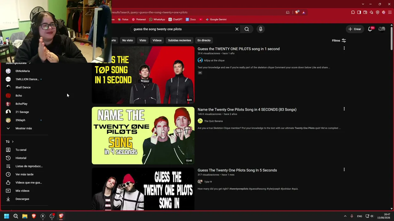This screenshot has height=221, width=394.
Task: Open the 0hNoMaria subscription
Action: [x=24, y=71]
